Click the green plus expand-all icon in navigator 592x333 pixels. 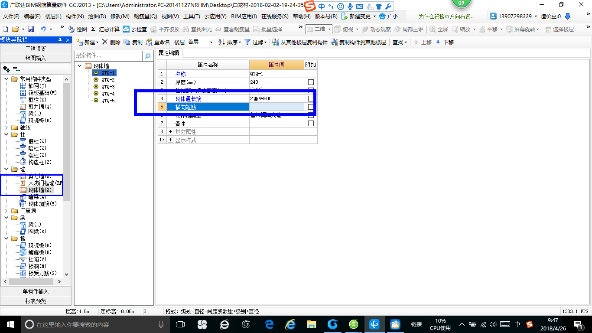click(7, 69)
